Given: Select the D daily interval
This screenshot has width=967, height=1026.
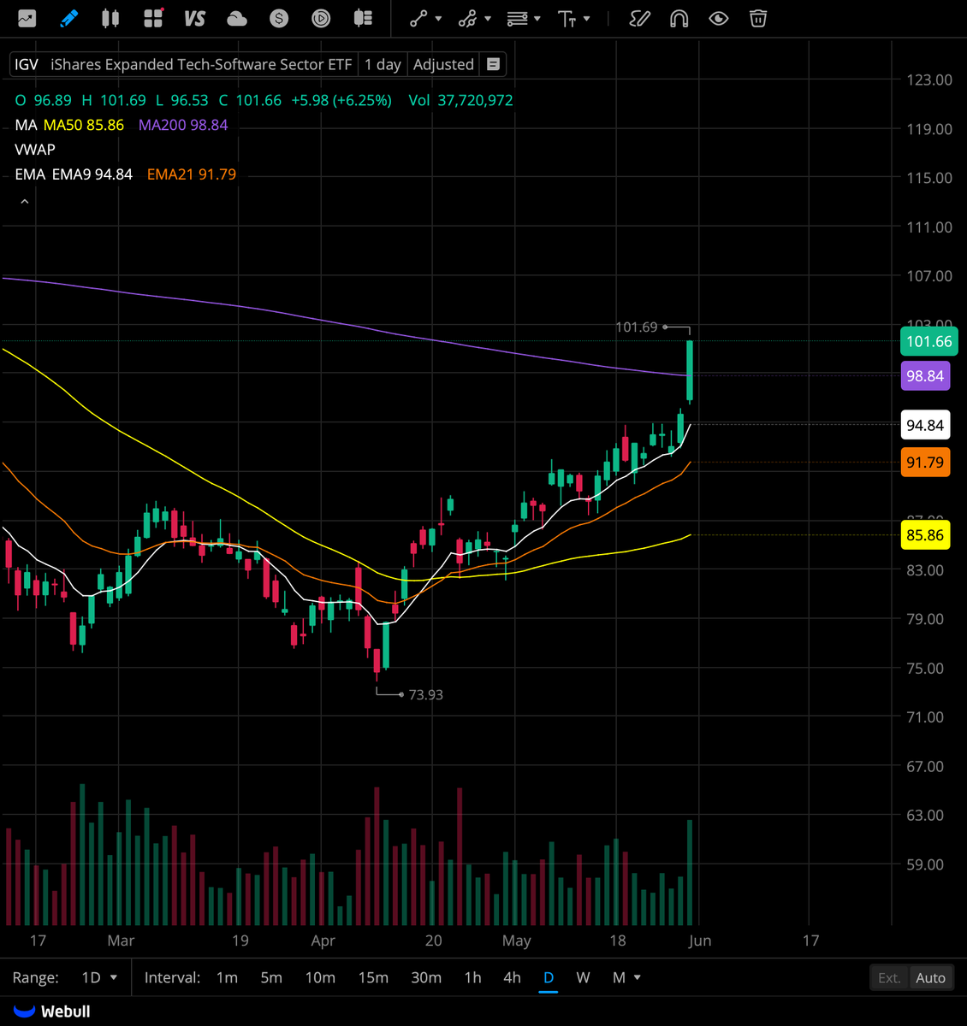Looking at the screenshot, I should 549,977.
